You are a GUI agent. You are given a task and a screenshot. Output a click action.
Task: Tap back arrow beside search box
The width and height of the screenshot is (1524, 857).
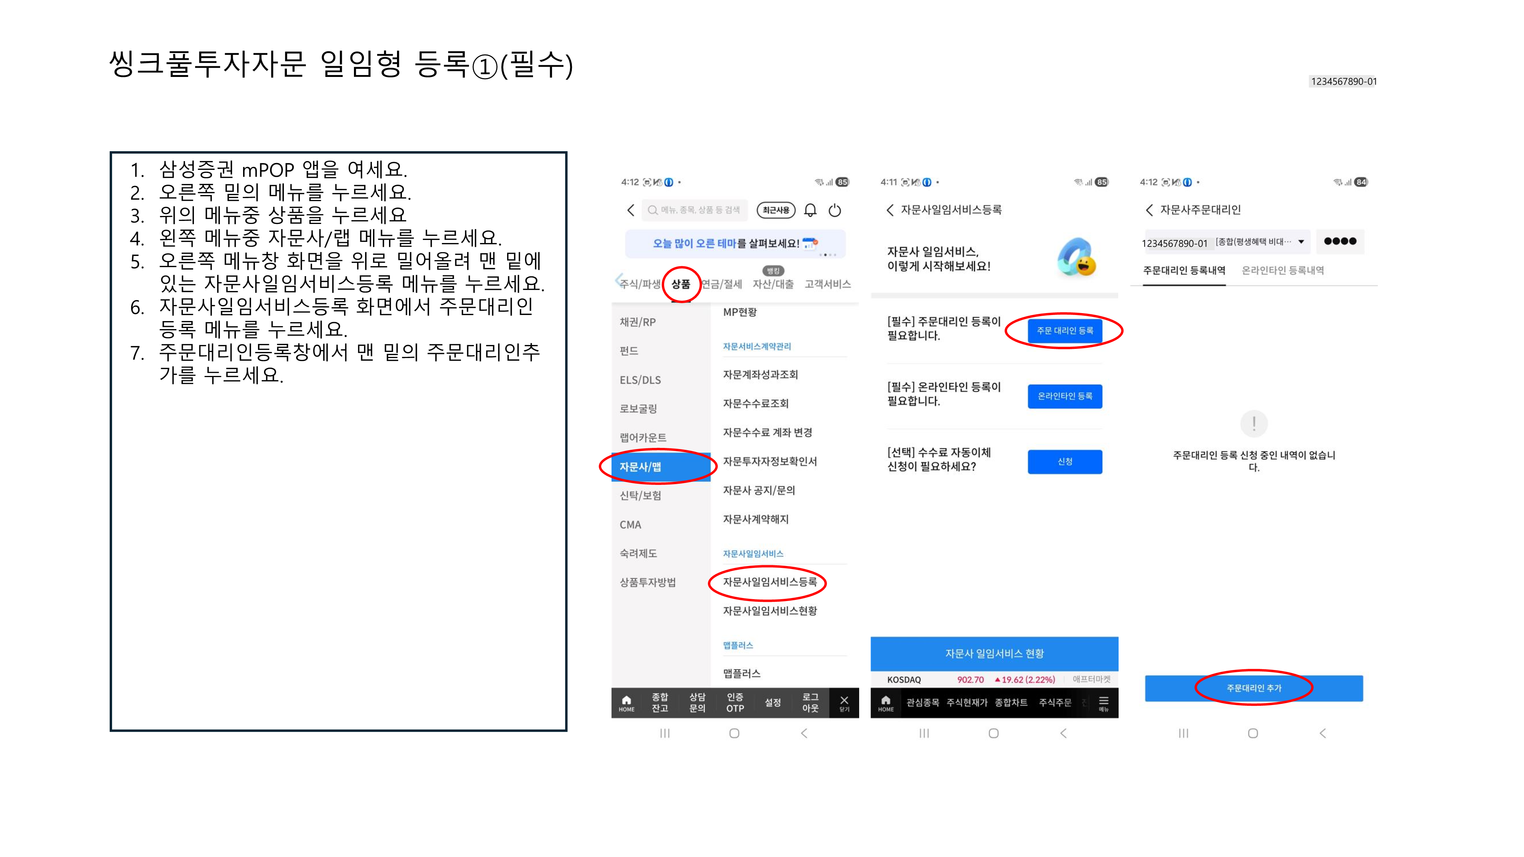click(x=631, y=210)
